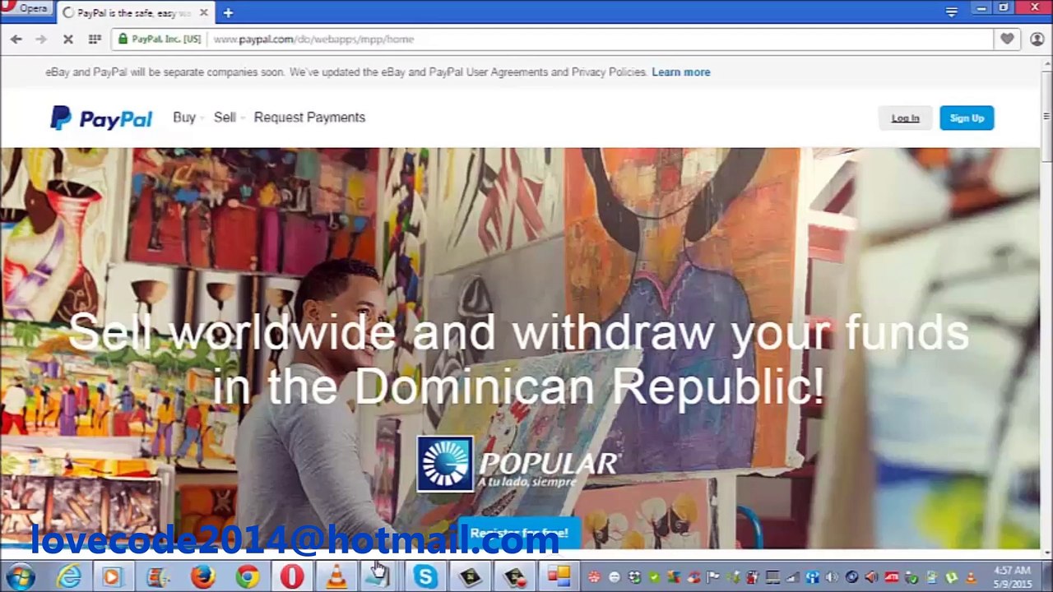
Task: Click the VLC cone tray icon
Action: pyautogui.click(x=971, y=577)
